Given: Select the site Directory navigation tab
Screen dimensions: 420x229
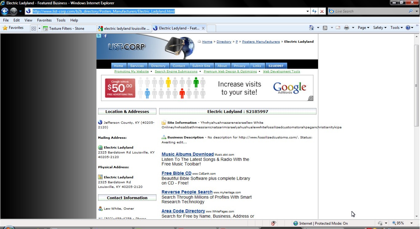Looking at the screenshot, I should 158,66.
